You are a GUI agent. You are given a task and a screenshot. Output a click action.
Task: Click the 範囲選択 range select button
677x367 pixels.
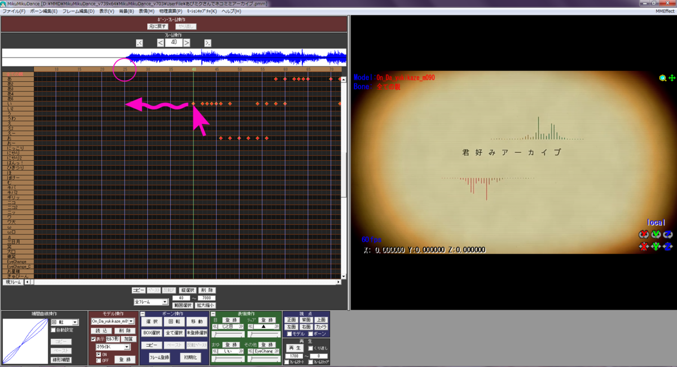pos(183,305)
